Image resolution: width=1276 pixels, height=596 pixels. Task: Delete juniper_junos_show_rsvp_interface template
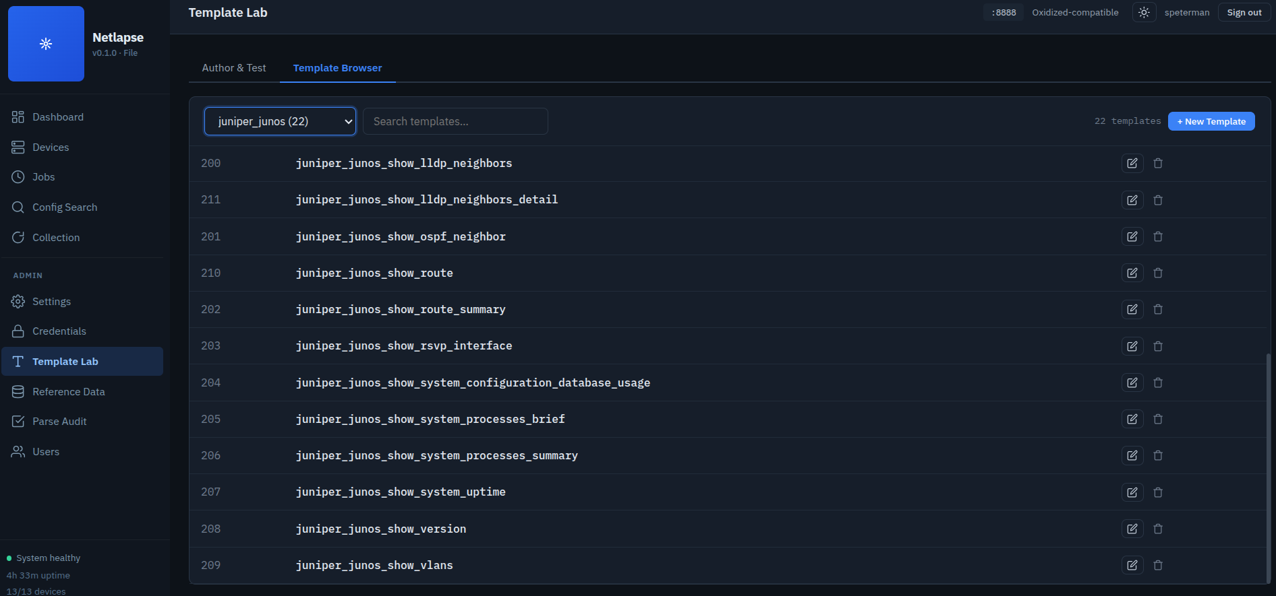[1158, 346]
